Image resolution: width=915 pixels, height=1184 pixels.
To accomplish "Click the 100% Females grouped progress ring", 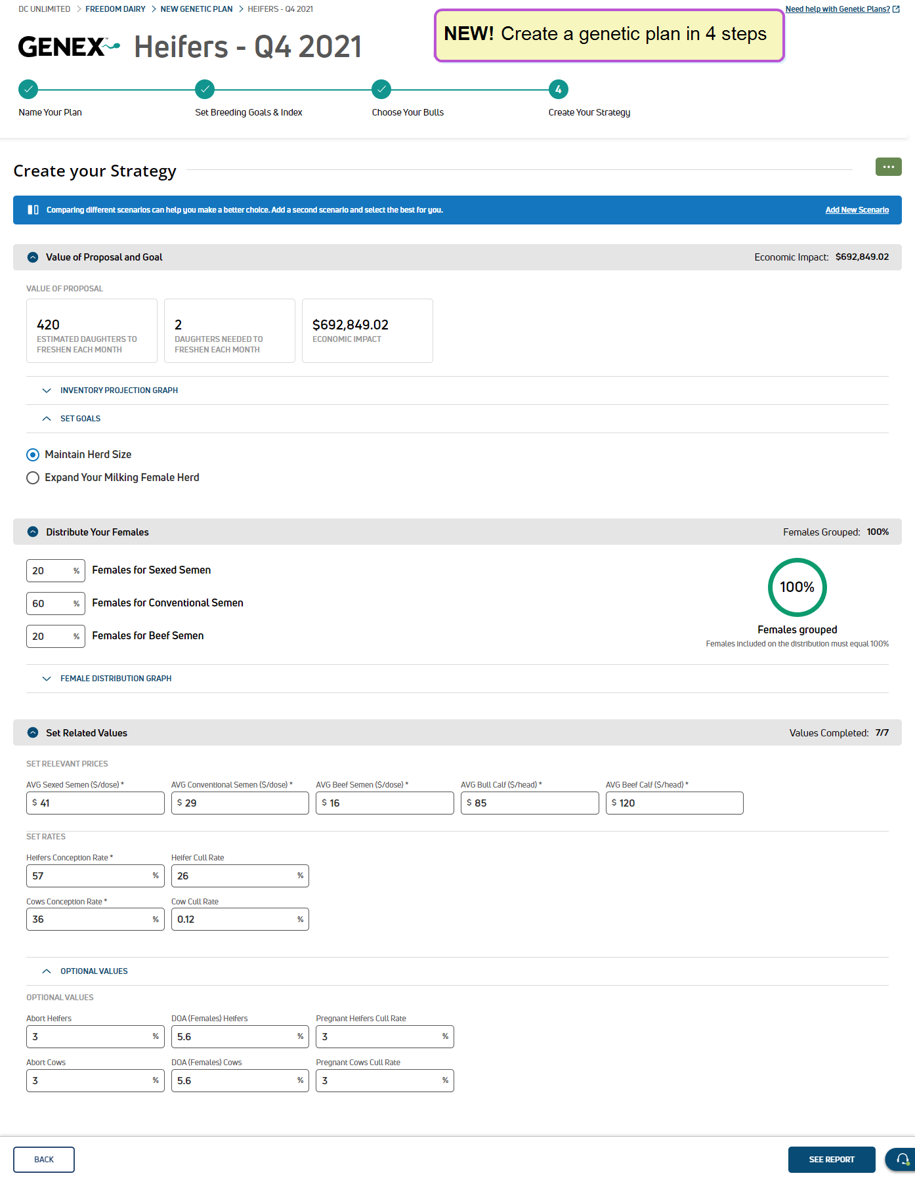I will point(797,587).
